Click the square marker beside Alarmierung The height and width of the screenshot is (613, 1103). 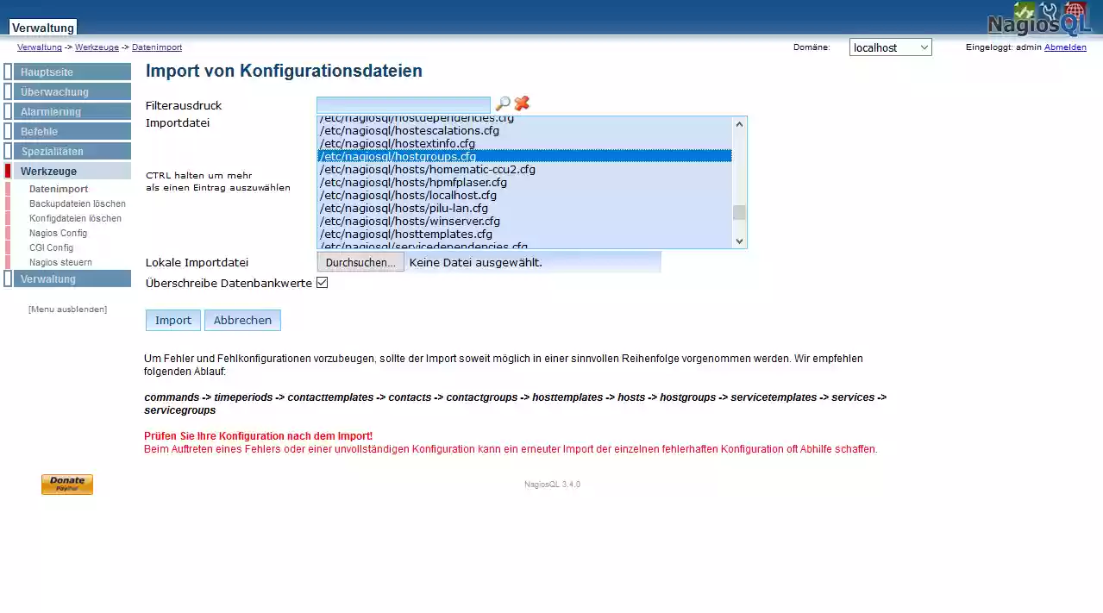point(8,112)
